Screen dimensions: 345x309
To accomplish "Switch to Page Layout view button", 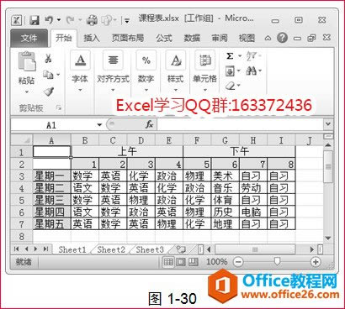I will [181, 262].
